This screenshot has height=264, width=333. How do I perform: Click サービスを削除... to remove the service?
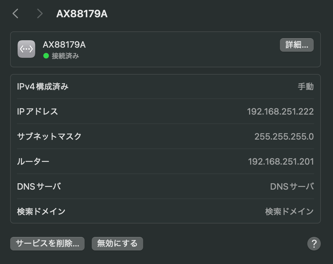coord(47,243)
